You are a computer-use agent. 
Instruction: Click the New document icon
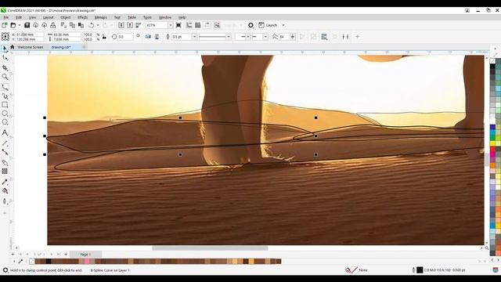point(5,25)
